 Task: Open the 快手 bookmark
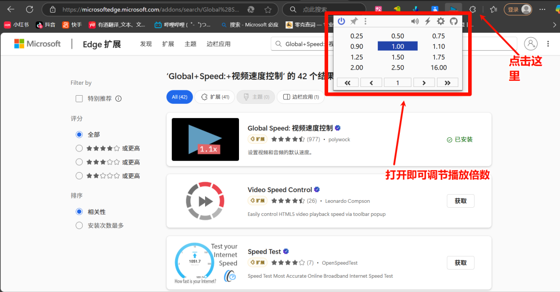tap(72, 25)
